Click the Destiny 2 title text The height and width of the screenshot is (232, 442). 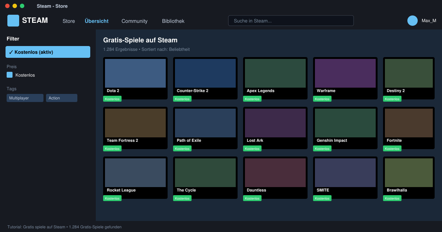(x=396, y=91)
